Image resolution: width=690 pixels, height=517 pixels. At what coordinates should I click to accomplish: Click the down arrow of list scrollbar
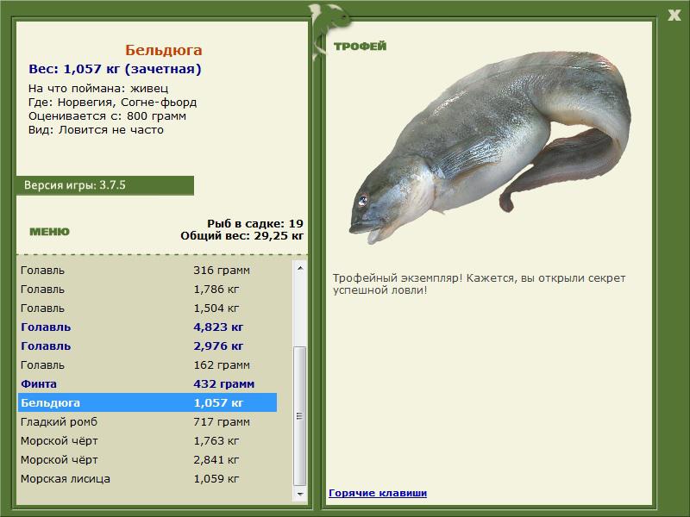click(x=299, y=494)
